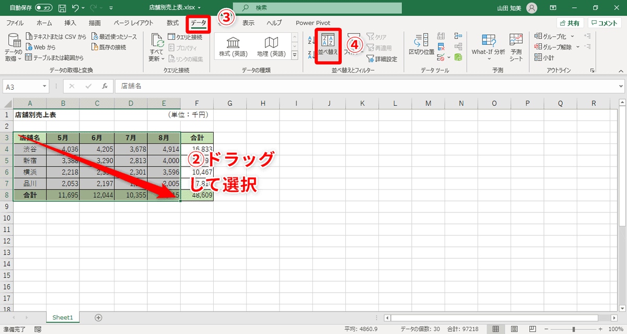Open the Power Pivot tab
627x334 pixels.
(313, 23)
